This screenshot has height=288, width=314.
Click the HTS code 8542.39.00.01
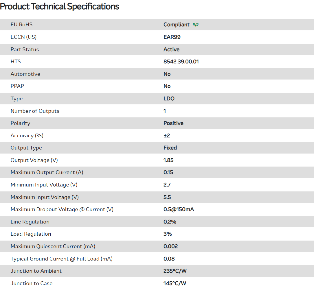click(x=181, y=62)
